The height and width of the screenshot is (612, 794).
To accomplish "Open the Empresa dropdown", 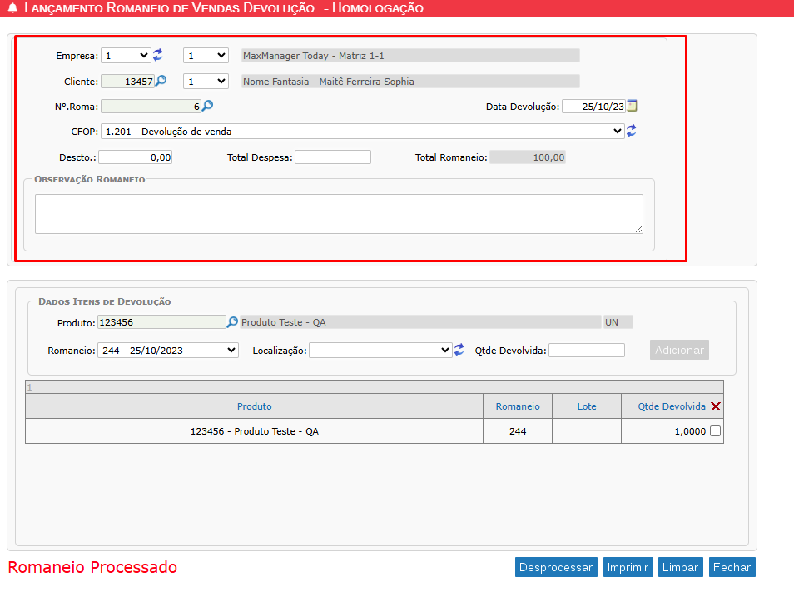I will pyautogui.click(x=126, y=55).
